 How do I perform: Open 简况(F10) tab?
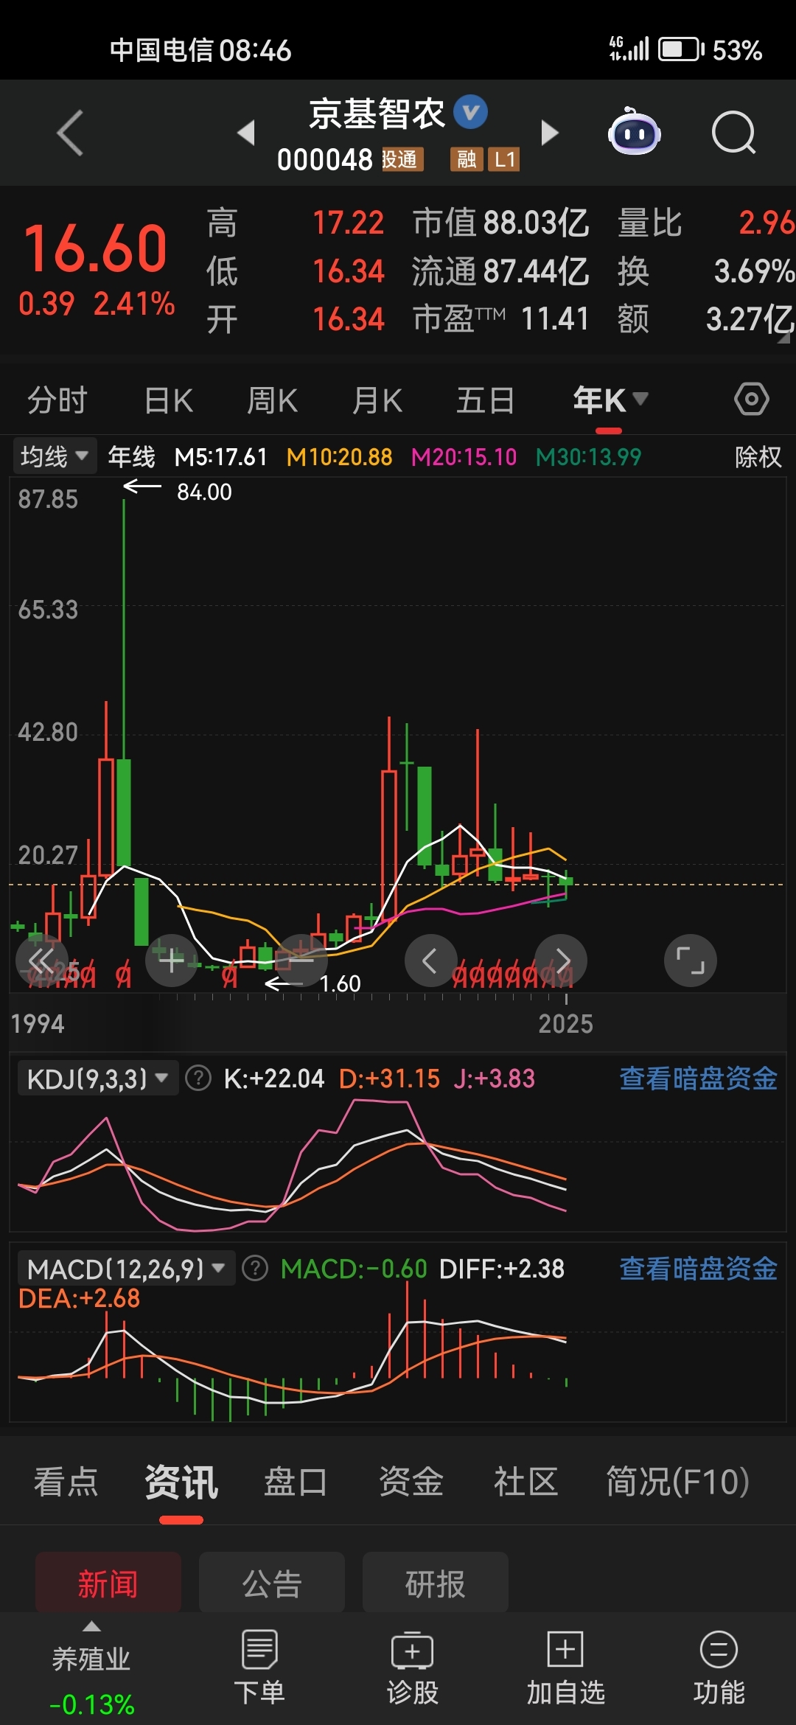(x=677, y=1482)
